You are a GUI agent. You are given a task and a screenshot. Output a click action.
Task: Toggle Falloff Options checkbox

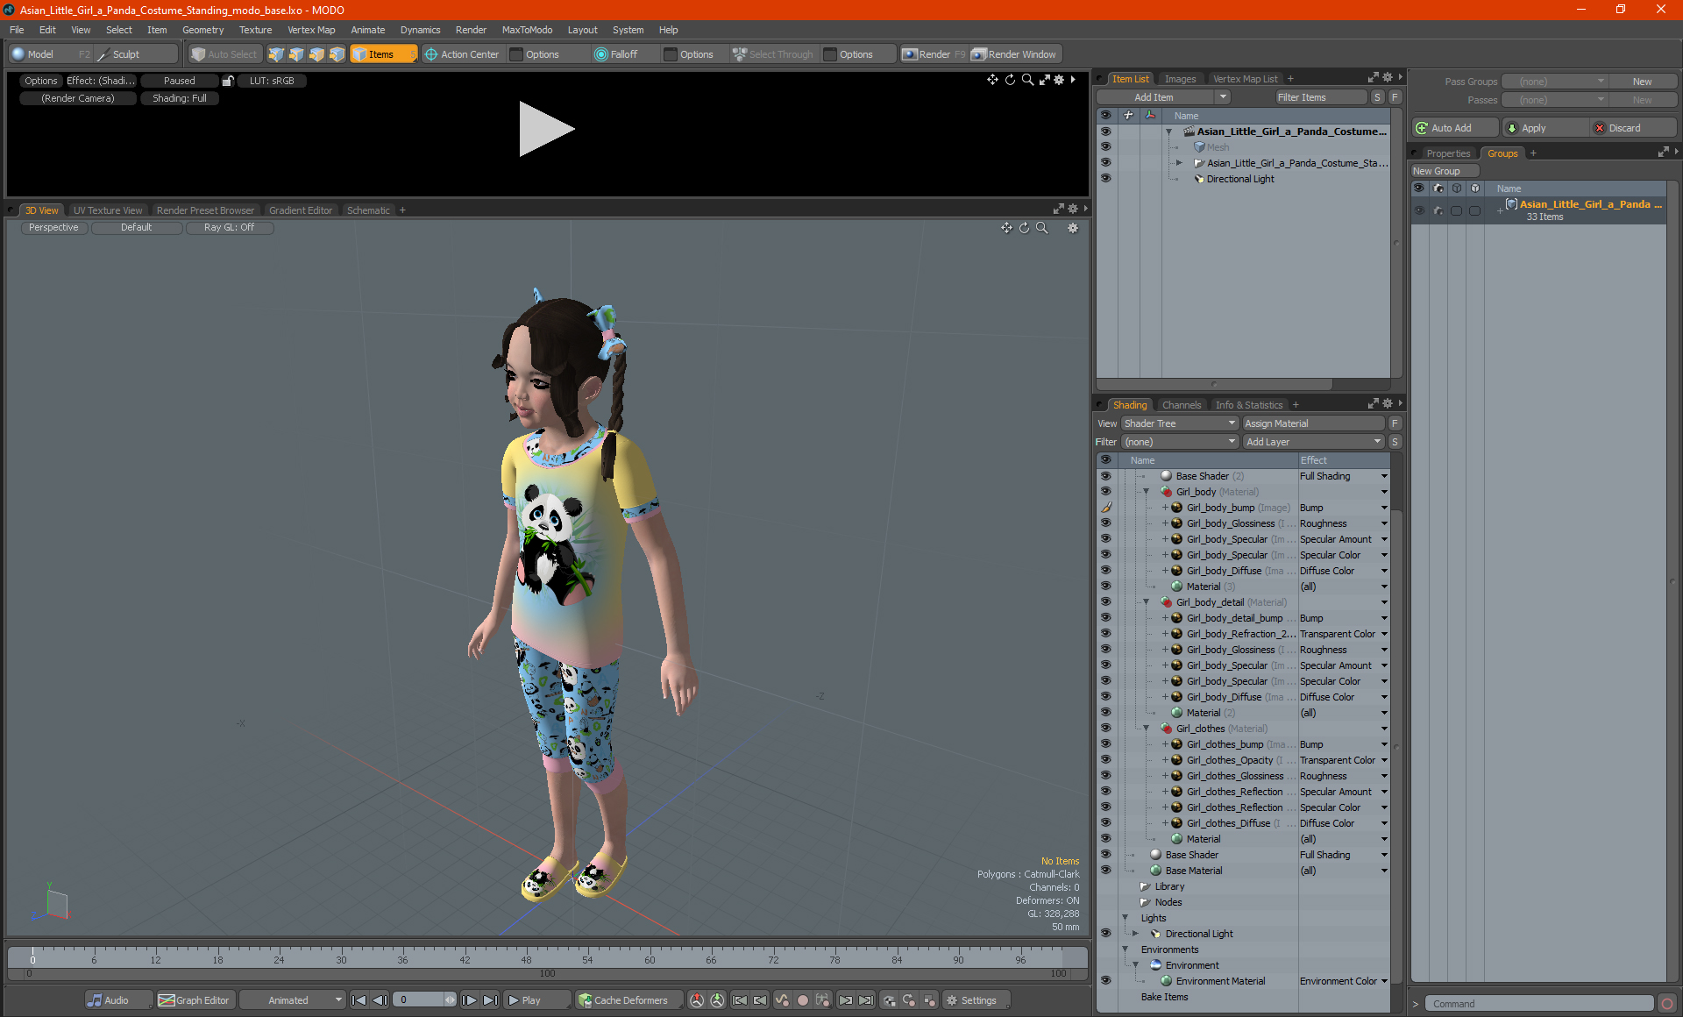click(x=671, y=54)
